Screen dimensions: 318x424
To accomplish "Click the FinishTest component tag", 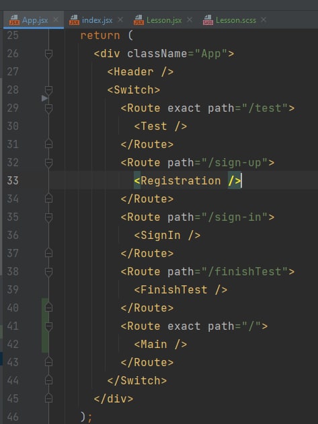I will 180,289.
